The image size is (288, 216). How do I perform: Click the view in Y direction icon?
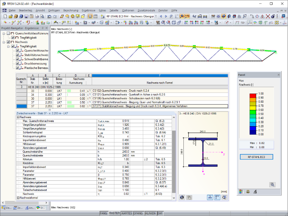[x=192, y=23]
